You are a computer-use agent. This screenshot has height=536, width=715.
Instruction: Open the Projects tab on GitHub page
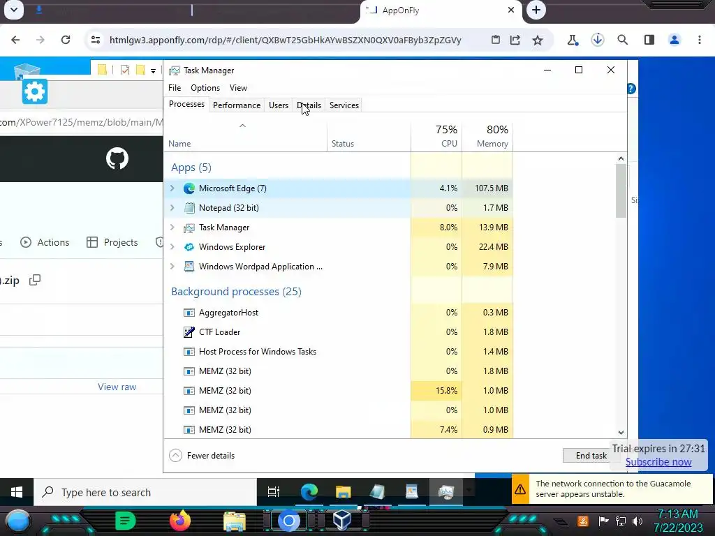point(112,242)
